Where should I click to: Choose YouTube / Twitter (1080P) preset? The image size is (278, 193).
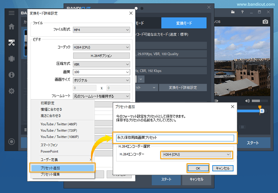tap(62, 137)
